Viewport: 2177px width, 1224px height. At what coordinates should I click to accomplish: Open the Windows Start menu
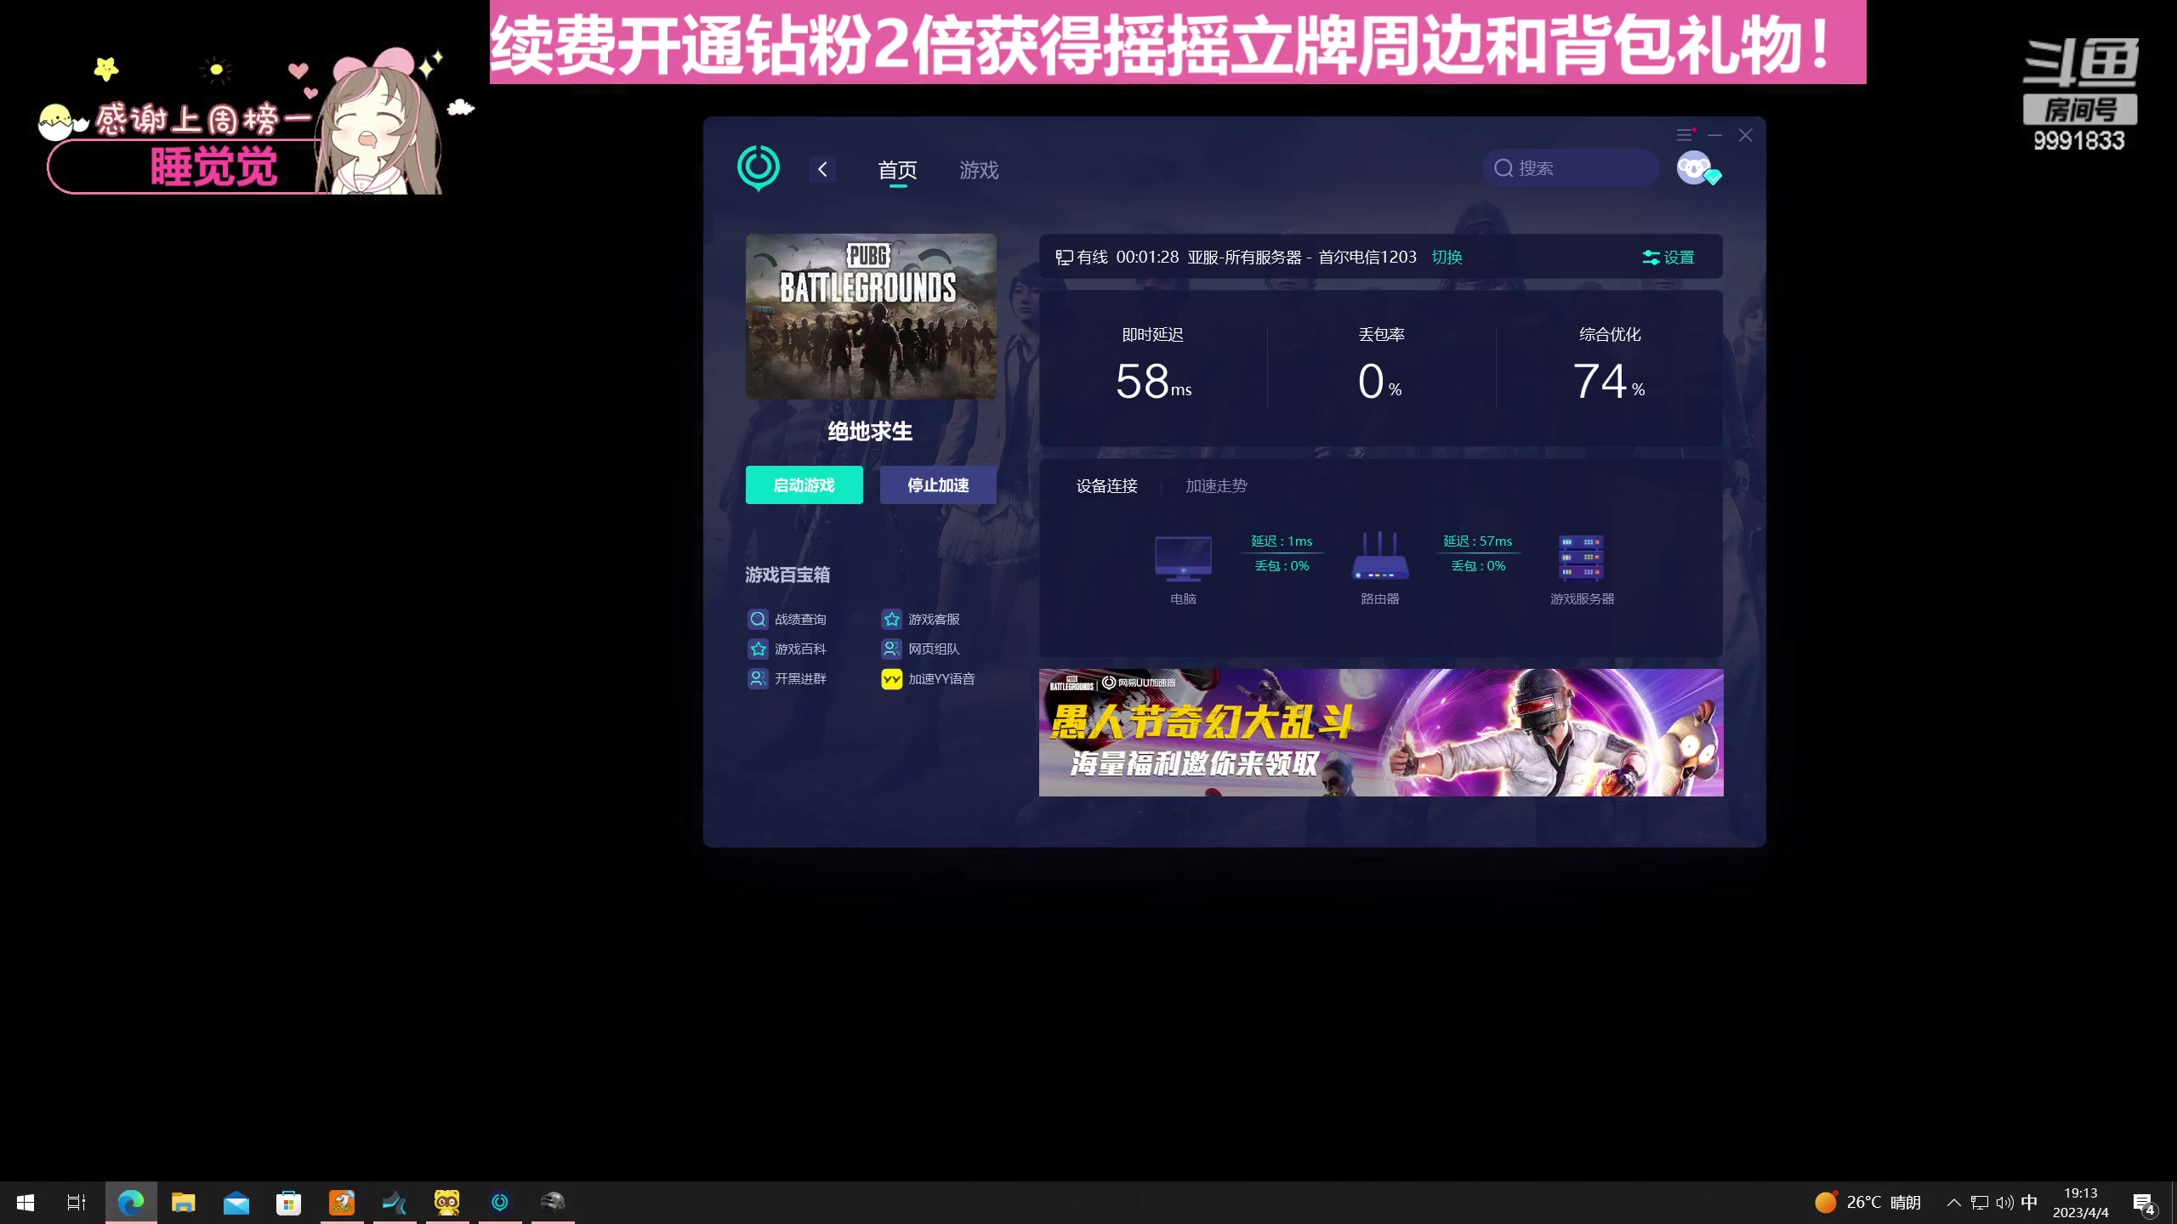pyautogui.click(x=26, y=1203)
